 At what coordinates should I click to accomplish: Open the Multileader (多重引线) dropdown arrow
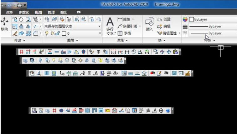click(x=140, y=26)
